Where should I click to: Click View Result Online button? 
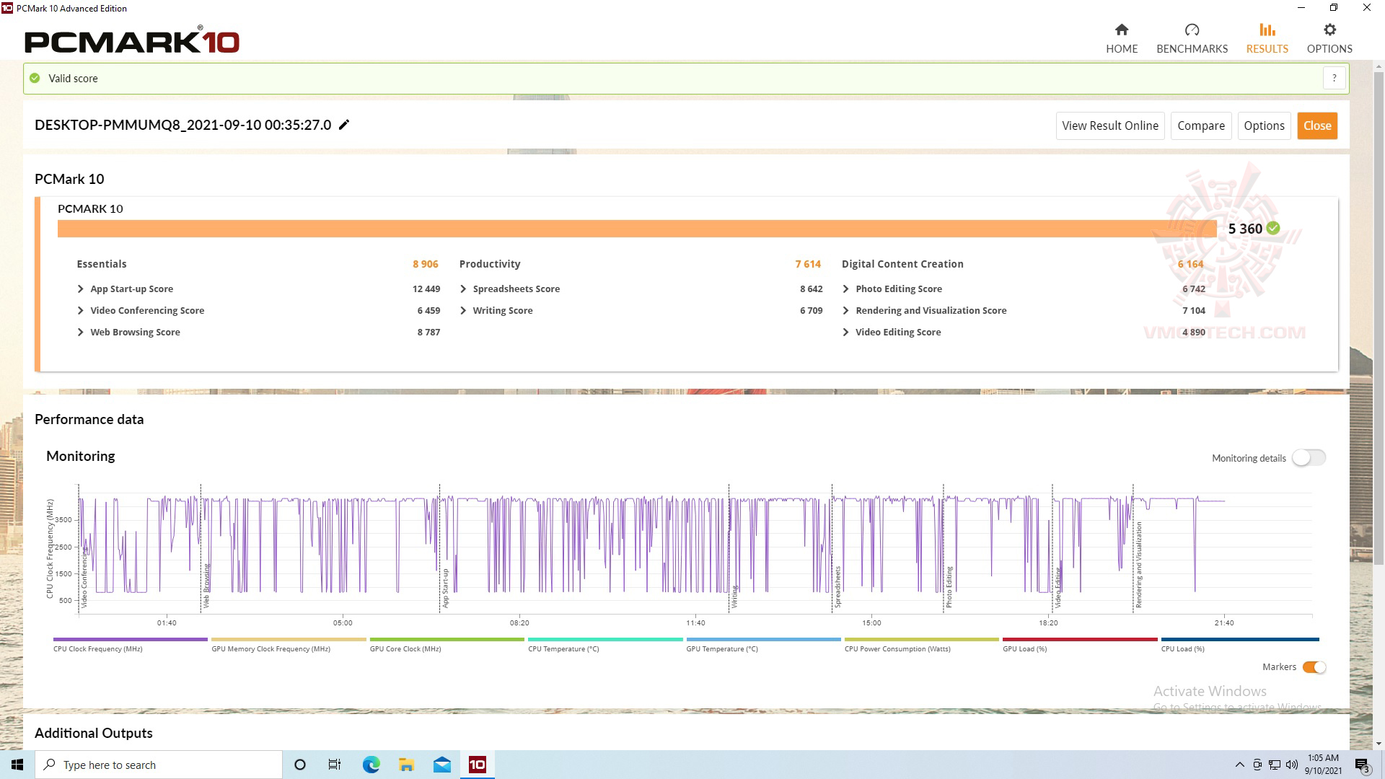1109,126
